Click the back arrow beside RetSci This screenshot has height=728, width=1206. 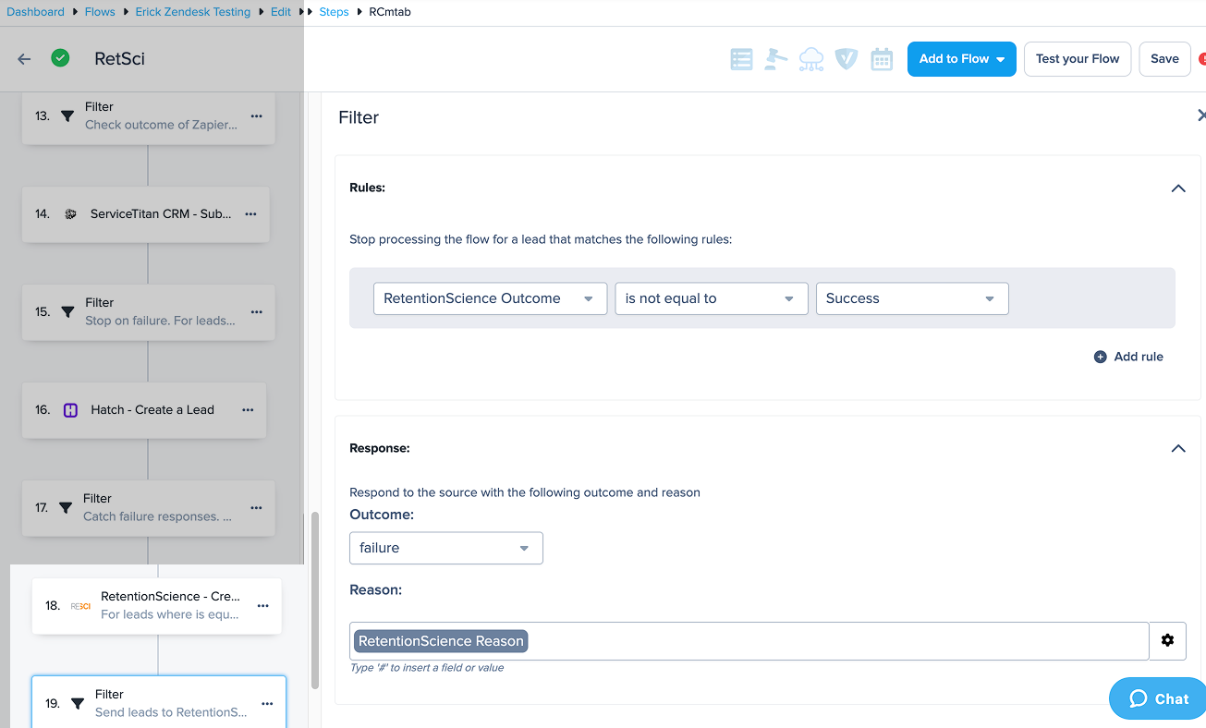(25, 59)
